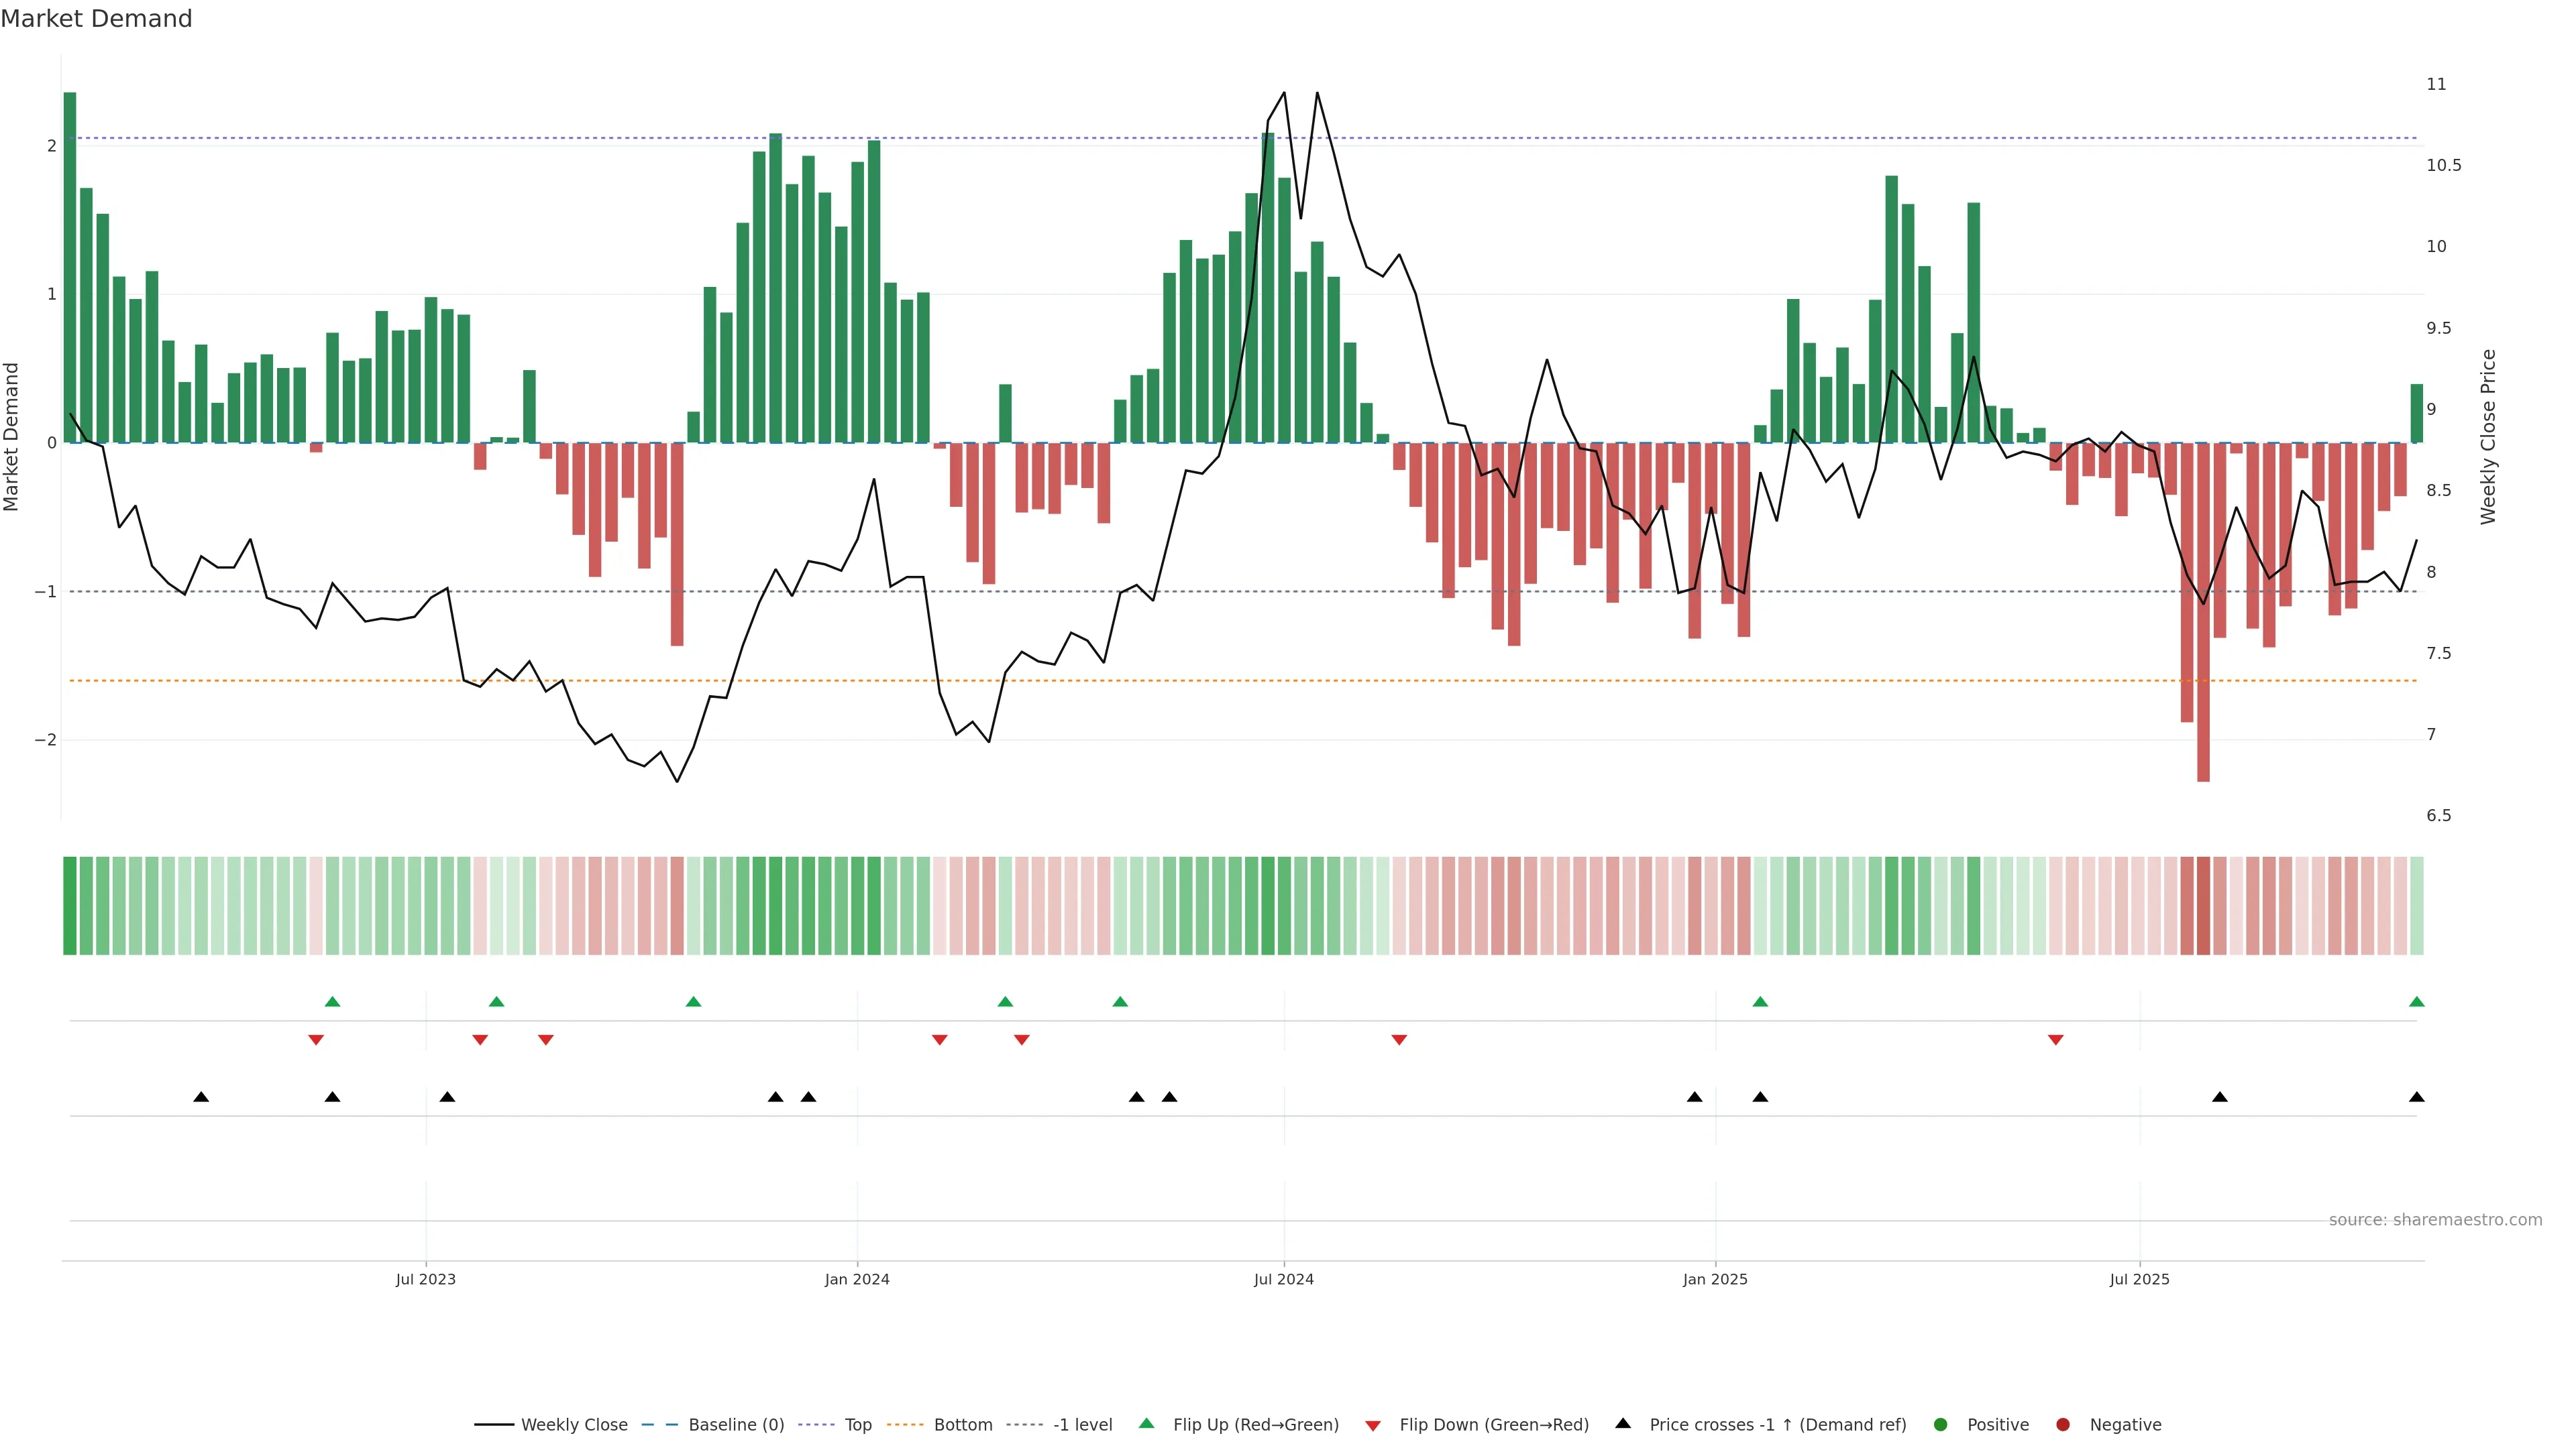Click the Jan 2024 x-axis label

click(x=857, y=1280)
